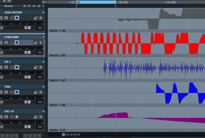Open the grid (#) snap dropdown
Viewport: 205px width, 138px height.
pos(44,2)
